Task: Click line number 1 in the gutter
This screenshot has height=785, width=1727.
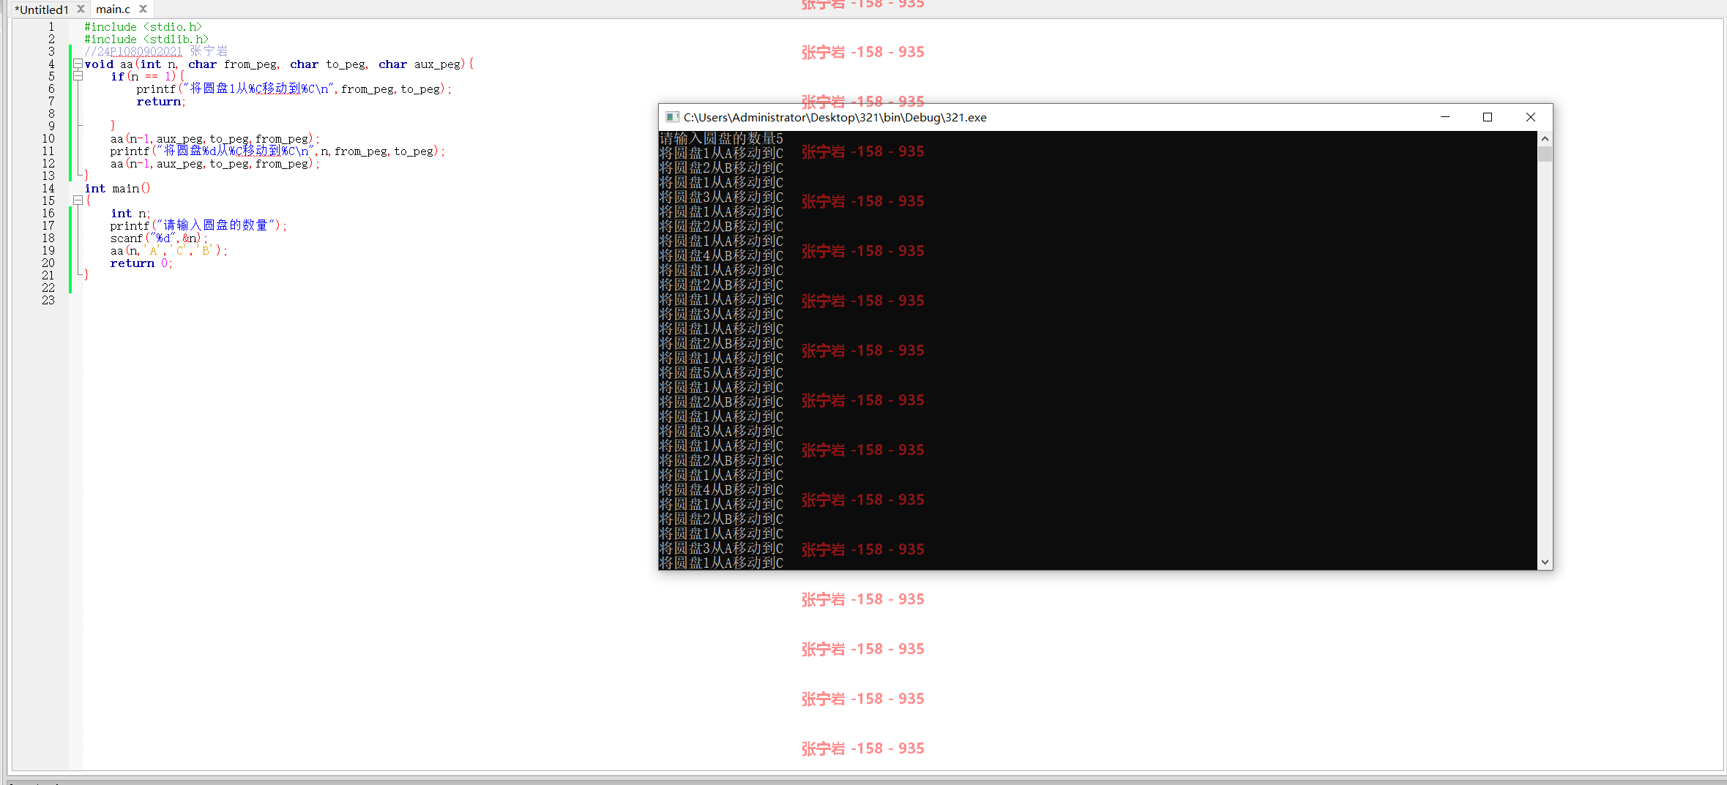Action: point(51,27)
